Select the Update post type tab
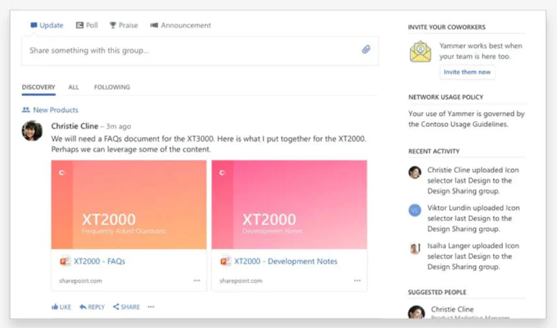Viewport: 557px width, 328px height. tap(47, 25)
